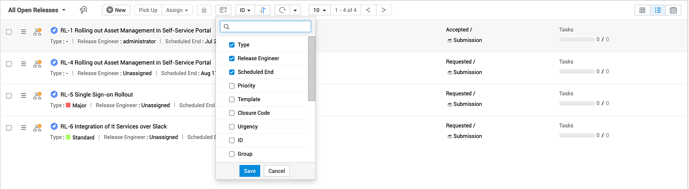The height and width of the screenshot is (189, 689).
Task: Click the refresh icon
Action: (x=282, y=10)
